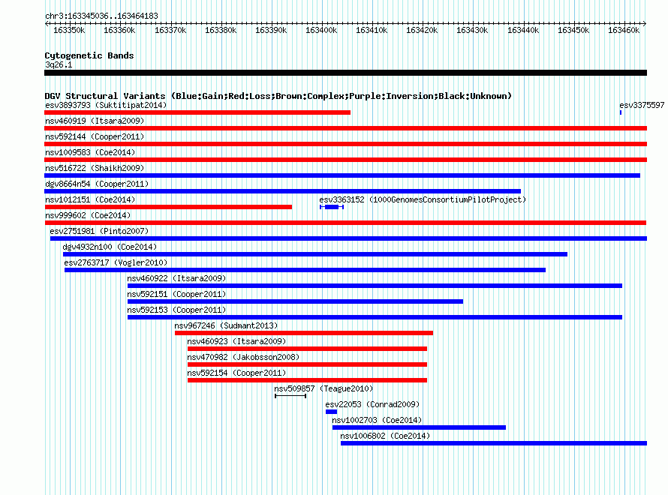Screen dimensions: 668x495
Task: Click the 3q26.1 band label
Action: coord(59,64)
